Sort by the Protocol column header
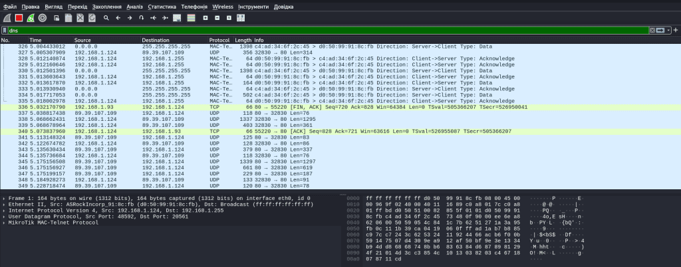Viewport: 681px width, 267px height. [221, 41]
